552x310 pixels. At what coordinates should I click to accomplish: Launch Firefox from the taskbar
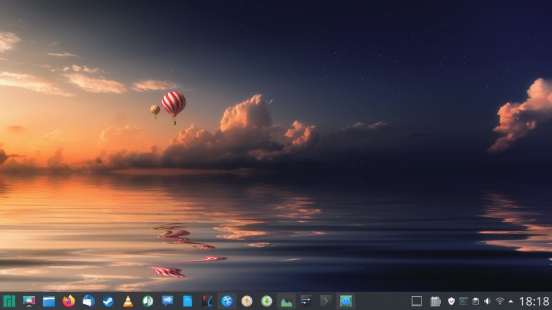point(68,301)
